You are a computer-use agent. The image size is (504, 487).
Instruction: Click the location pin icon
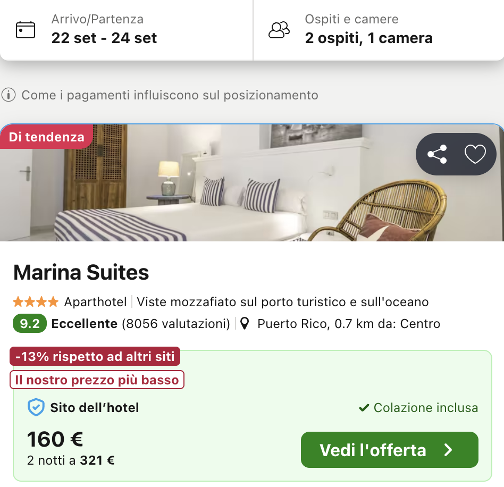click(245, 323)
